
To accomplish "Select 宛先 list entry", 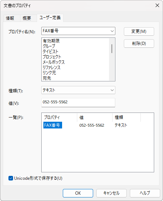I will click(47, 78).
